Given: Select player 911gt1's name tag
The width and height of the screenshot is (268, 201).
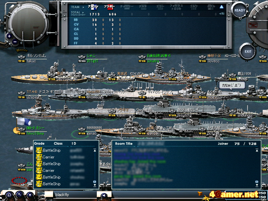Looking at the screenshot, I should pos(92,58).
